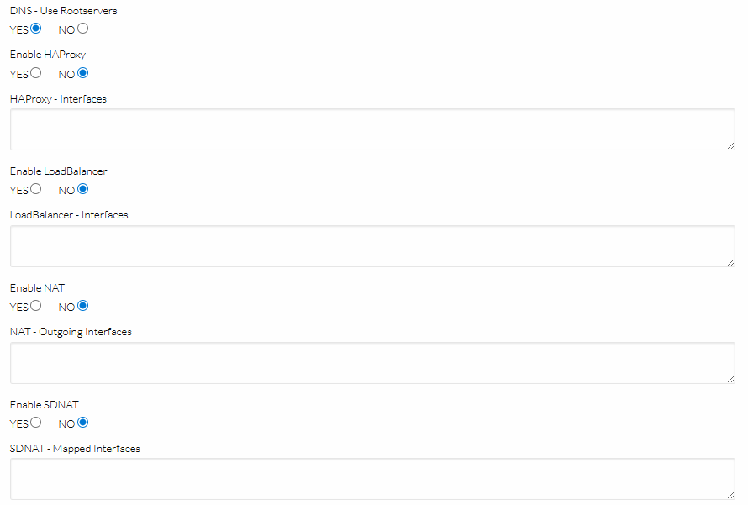Set Enable NAT to NO
Viewport: 748px width, 505px height.
(82, 306)
